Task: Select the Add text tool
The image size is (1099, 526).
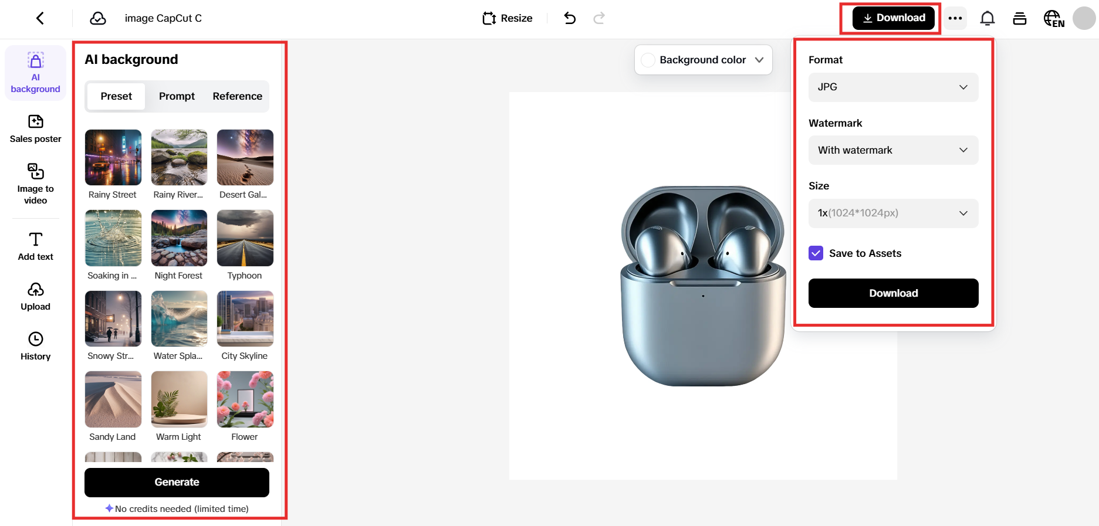Action: pyautogui.click(x=36, y=246)
